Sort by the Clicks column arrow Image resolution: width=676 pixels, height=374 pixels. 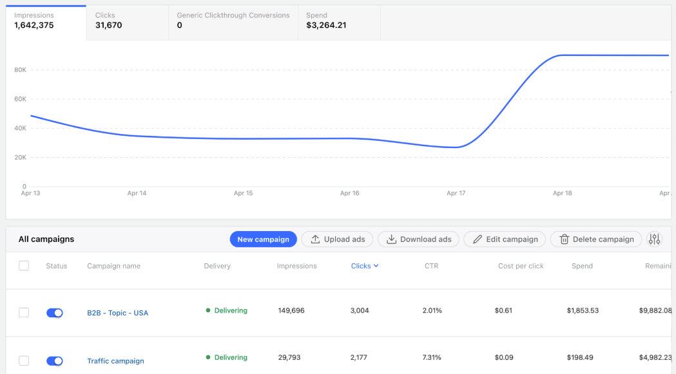point(376,266)
